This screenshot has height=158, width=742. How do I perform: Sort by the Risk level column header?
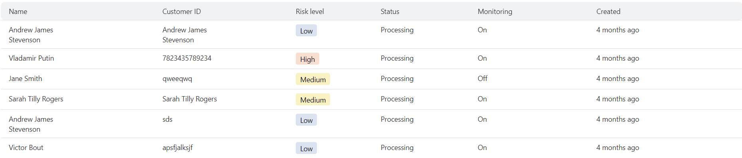(x=310, y=12)
